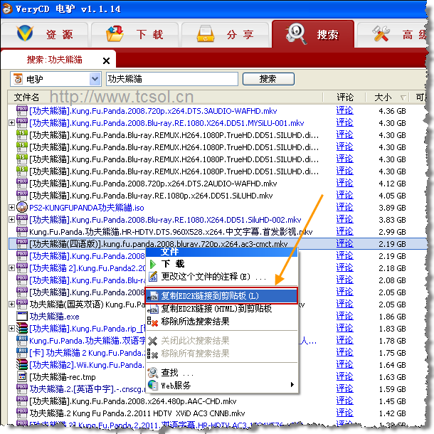The height and width of the screenshot is (434, 434).
Task: Click the folder-arrows icon on 下载 tab
Action: (115, 33)
